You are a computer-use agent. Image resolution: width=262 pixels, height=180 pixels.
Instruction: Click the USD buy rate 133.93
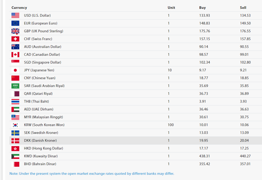pyautogui.click(x=204, y=15)
